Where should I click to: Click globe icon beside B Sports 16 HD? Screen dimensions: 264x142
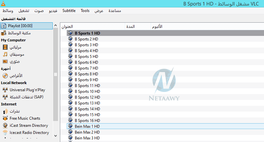click(x=70, y=120)
